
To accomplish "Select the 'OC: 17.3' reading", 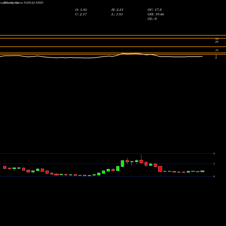I will [x=155, y=10].
